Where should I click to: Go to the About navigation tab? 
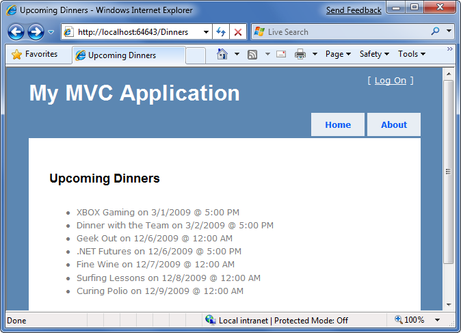pos(393,125)
